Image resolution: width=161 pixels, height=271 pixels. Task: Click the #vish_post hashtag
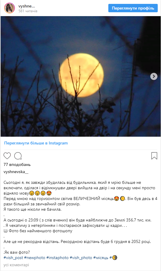13,258
